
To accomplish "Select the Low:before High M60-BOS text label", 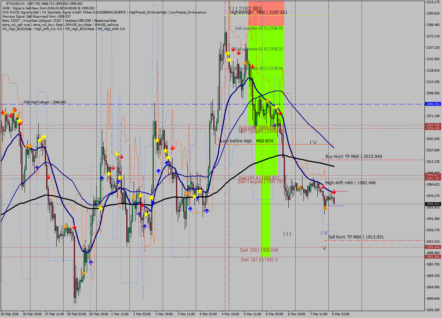I will (247, 141).
